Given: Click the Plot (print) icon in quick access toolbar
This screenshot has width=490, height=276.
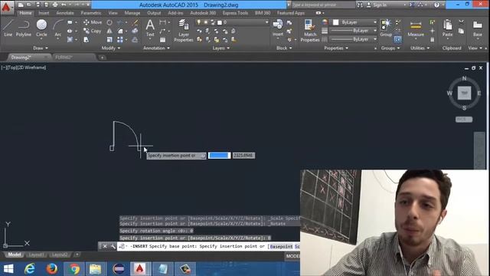Looking at the screenshot, I should tap(55, 5).
